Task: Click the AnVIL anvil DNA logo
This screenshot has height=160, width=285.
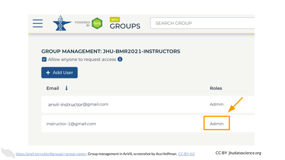Action: pyautogui.click(x=62, y=23)
